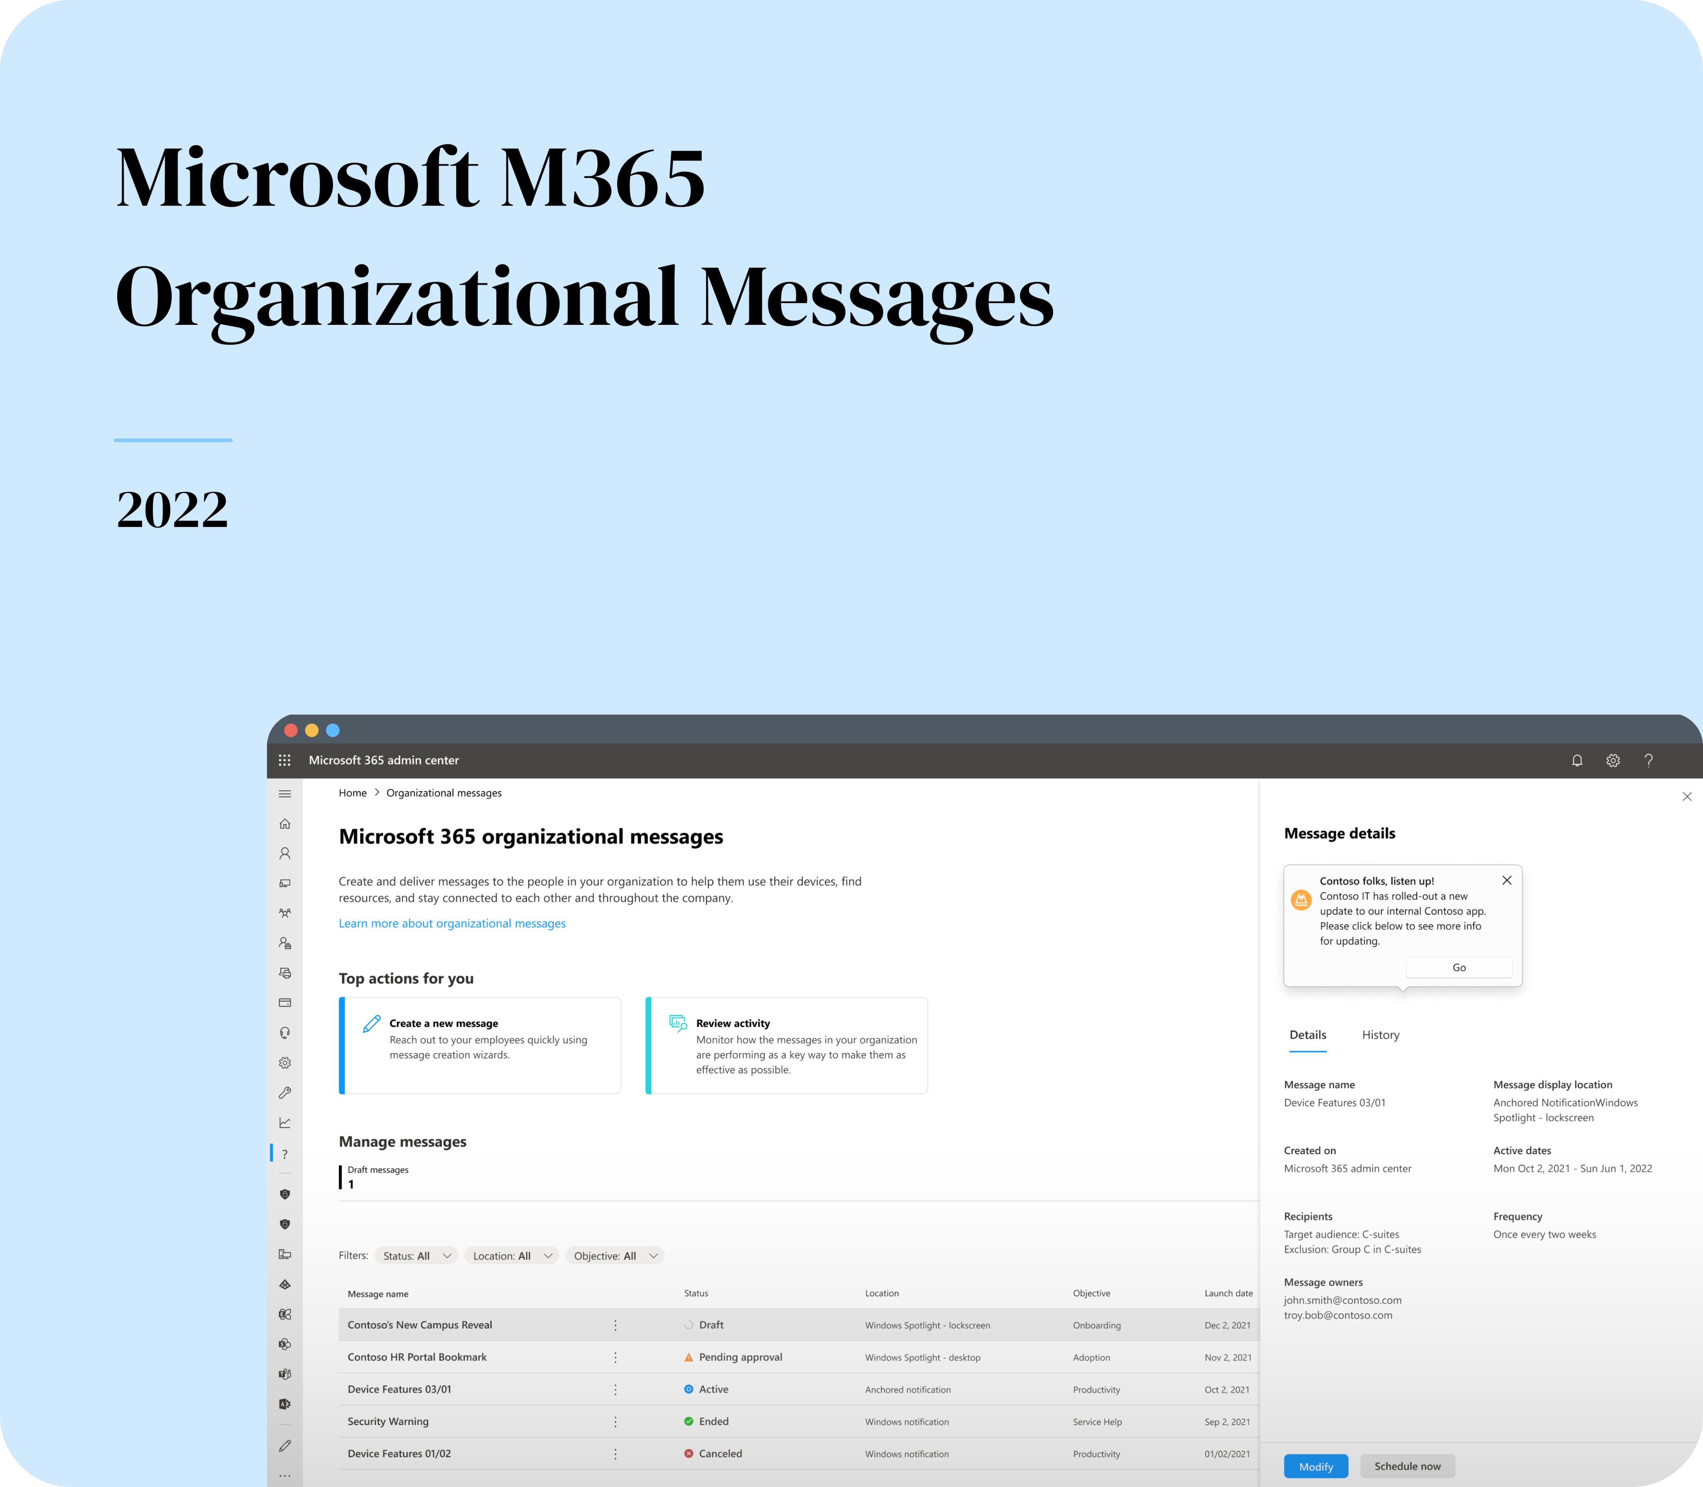Open the help question mark in header
Image resolution: width=1703 pixels, height=1487 pixels.
coord(1648,760)
